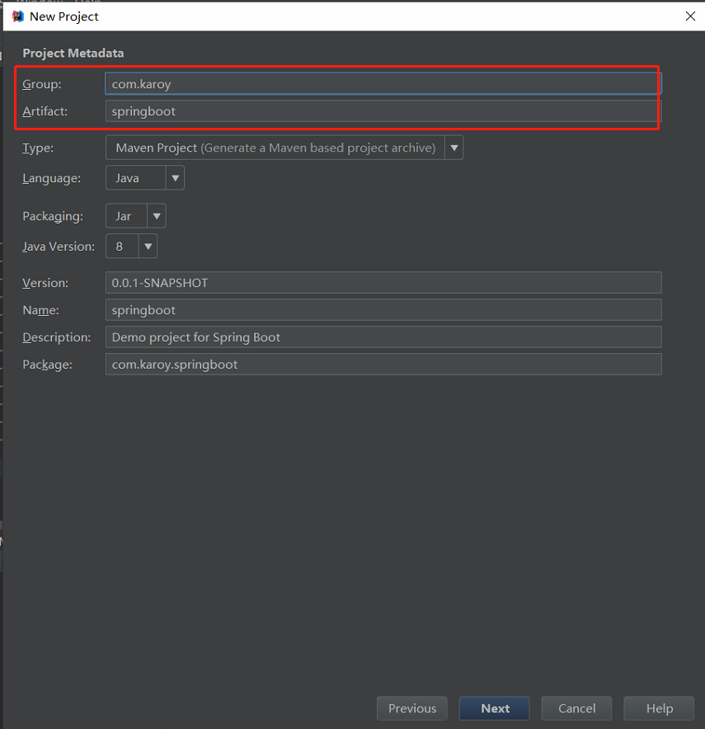Viewport: 705px width, 729px height.
Task: Click the Artifact text field
Action: pyautogui.click(x=383, y=111)
